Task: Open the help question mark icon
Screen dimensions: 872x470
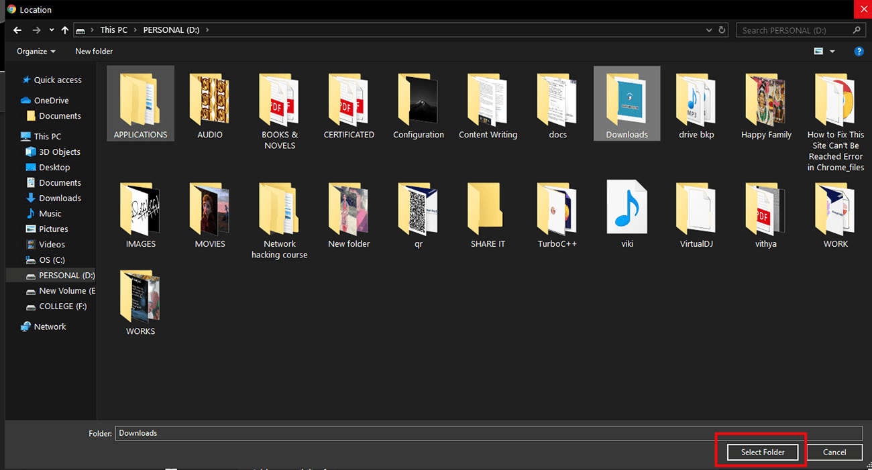Action: click(x=859, y=52)
